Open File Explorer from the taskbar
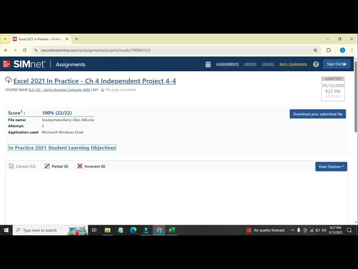The height and width of the screenshot is (269, 358). pyautogui.click(x=107, y=230)
